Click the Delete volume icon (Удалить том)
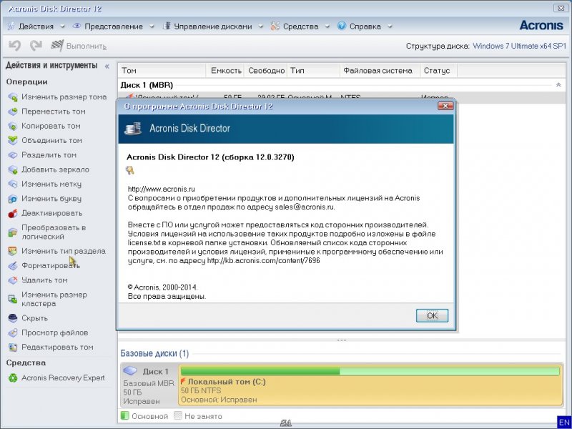The height and width of the screenshot is (429, 572). 13,280
